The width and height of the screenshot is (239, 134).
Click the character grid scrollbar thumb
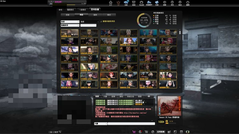pyautogui.click(x=180, y=32)
